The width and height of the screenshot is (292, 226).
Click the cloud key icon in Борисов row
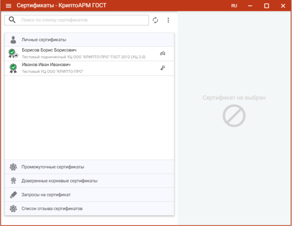tap(163, 54)
